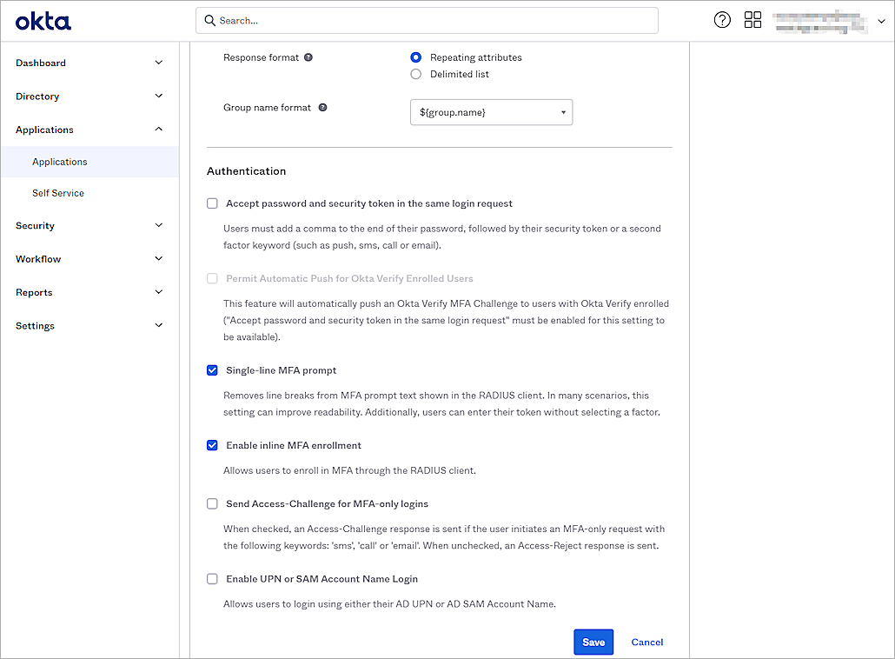The width and height of the screenshot is (895, 659).
Task: Click inside the Search field
Action: [426, 20]
